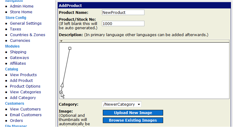This screenshot has width=234, height=127.
Task: Open General Settings page
Action: pyautogui.click(x=26, y=23)
